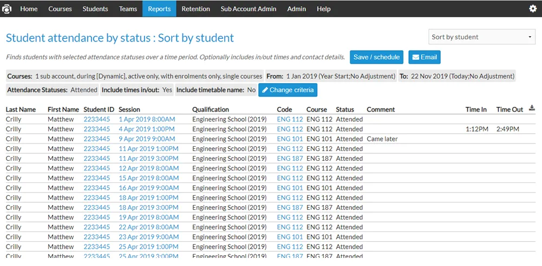Select the Reports tab
The image size is (542, 266).
[x=159, y=9]
